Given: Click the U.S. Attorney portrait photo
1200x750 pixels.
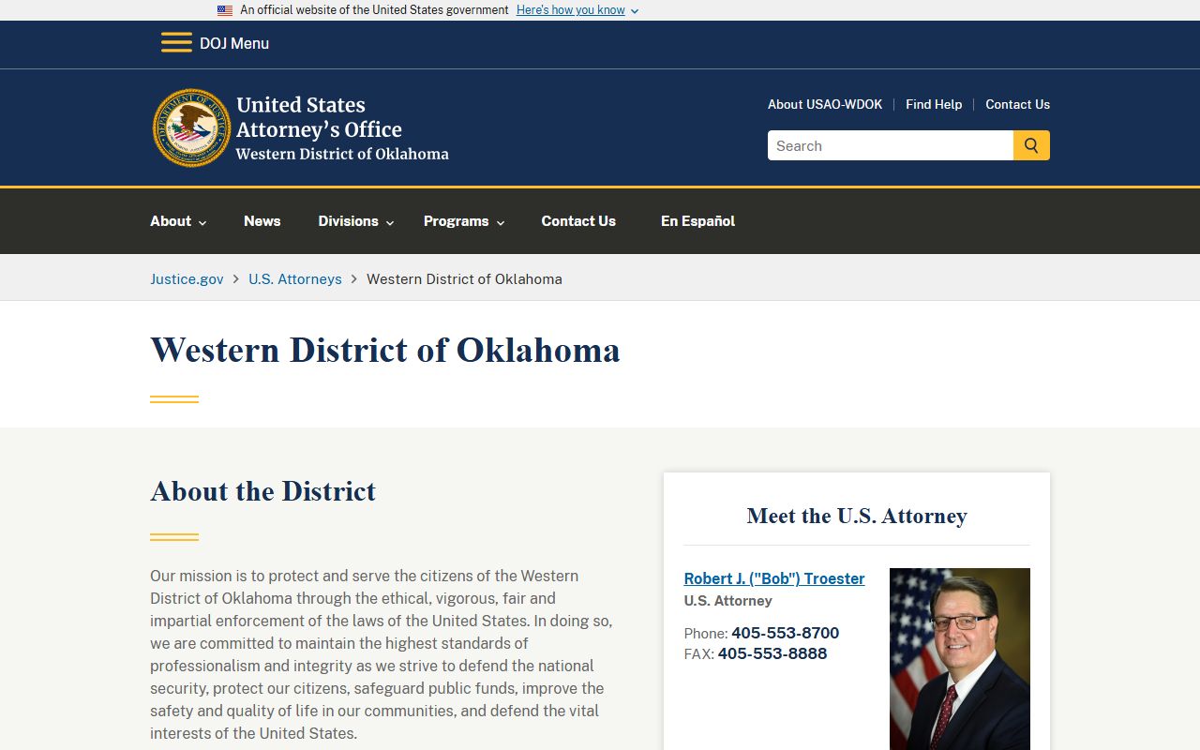Looking at the screenshot, I should tap(960, 659).
